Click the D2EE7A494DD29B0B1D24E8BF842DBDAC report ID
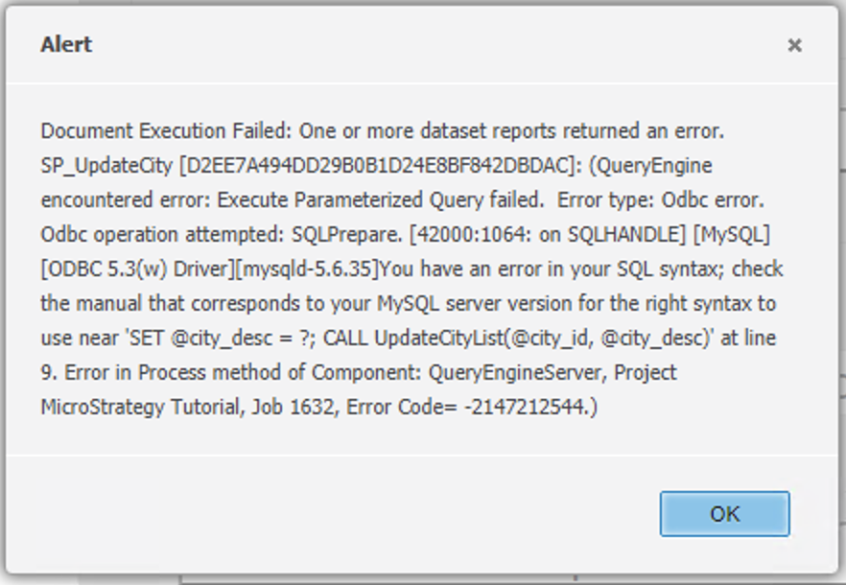The height and width of the screenshot is (585, 846). (378, 166)
